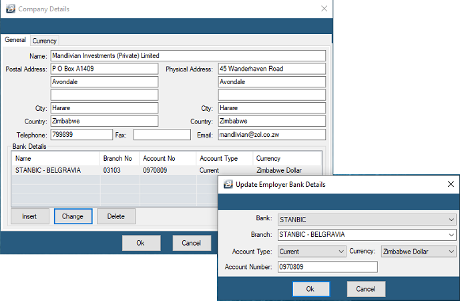Confirm with Ok in Update Employer Bank Details
Image resolution: width=460 pixels, height=301 pixels.
click(310, 289)
